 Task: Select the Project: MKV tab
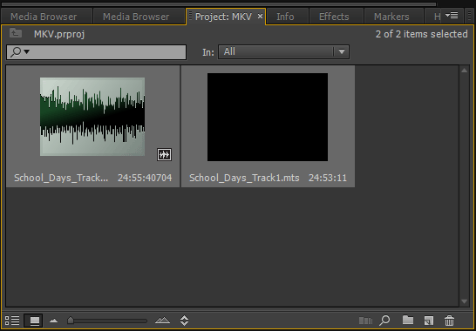coord(223,17)
